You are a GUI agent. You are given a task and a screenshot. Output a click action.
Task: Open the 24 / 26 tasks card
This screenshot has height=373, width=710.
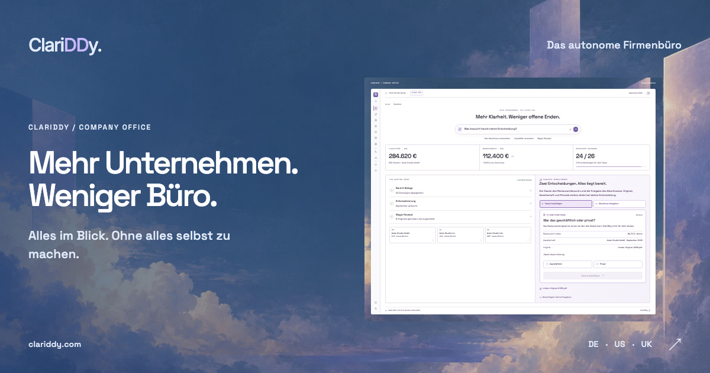[x=612, y=157]
